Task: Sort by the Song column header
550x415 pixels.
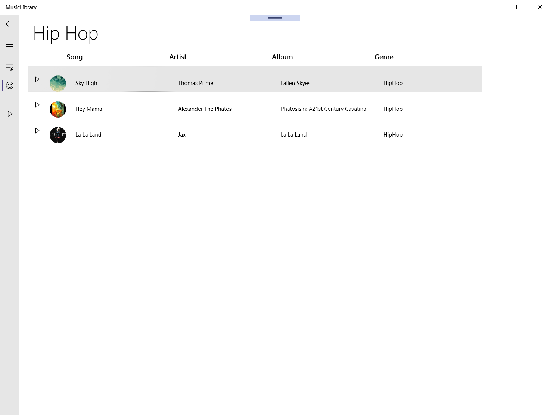Action: tap(74, 57)
